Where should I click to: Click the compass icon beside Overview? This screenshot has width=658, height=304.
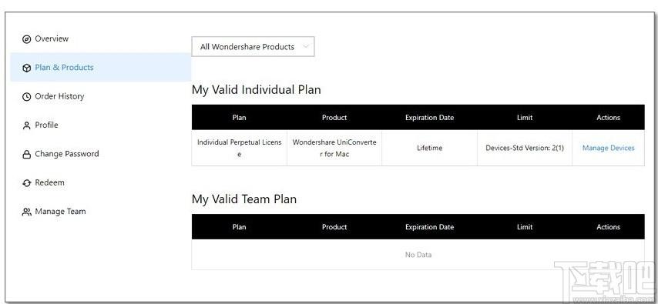[x=26, y=39]
